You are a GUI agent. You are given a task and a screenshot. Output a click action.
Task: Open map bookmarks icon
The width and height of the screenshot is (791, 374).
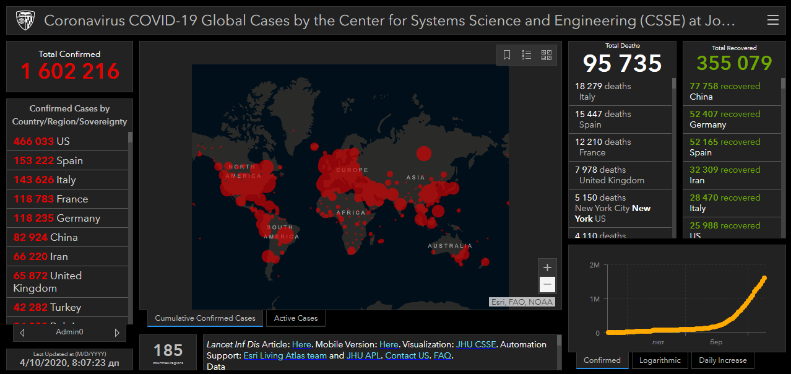(x=507, y=55)
